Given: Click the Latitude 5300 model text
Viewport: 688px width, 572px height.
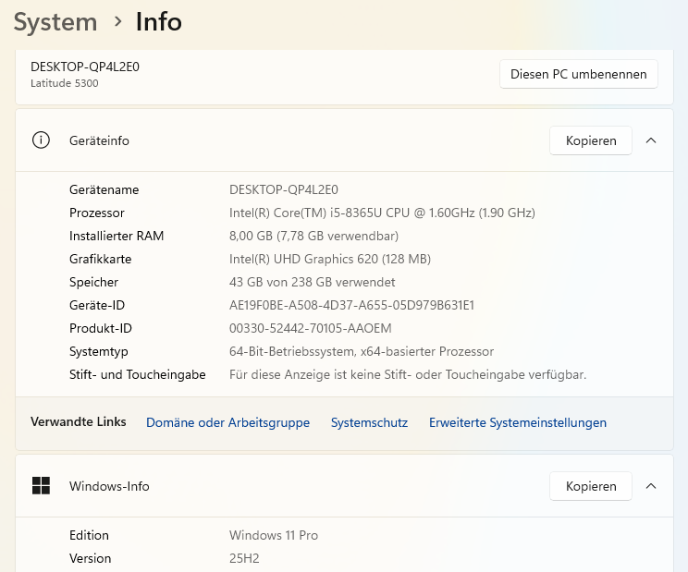Looking at the screenshot, I should click(65, 83).
